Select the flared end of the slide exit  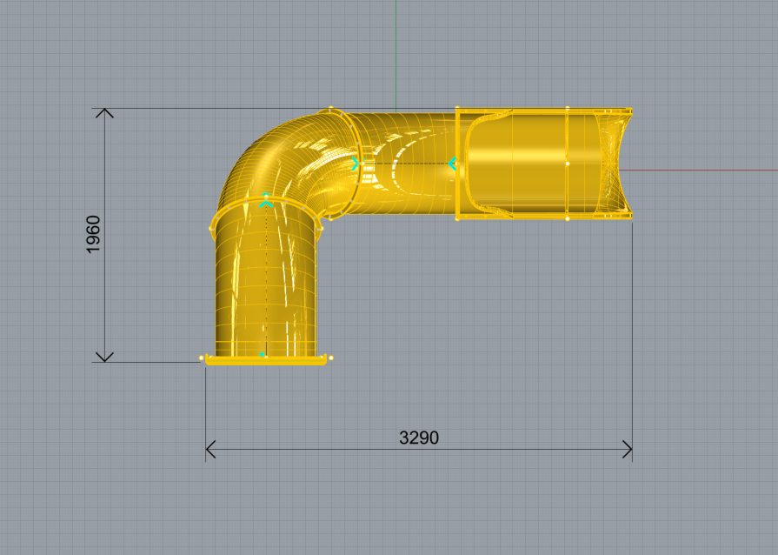[615, 164]
